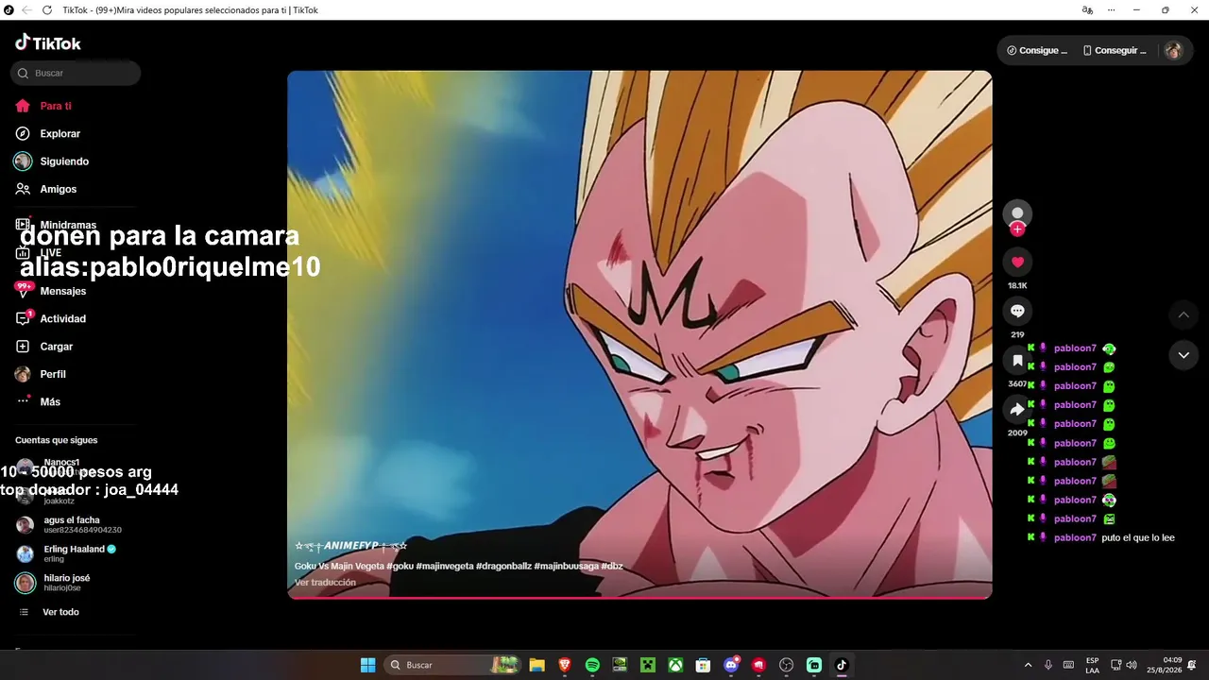Click the TikTok logo
Image resolution: width=1209 pixels, height=680 pixels.
(x=48, y=42)
